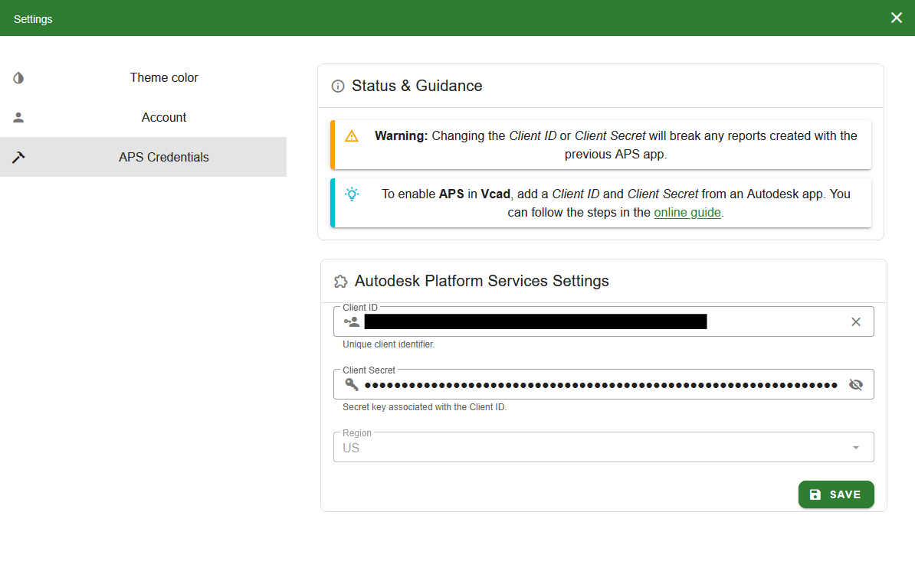
Task: Click the APS Credentials hammer icon
Action: pos(18,158)
